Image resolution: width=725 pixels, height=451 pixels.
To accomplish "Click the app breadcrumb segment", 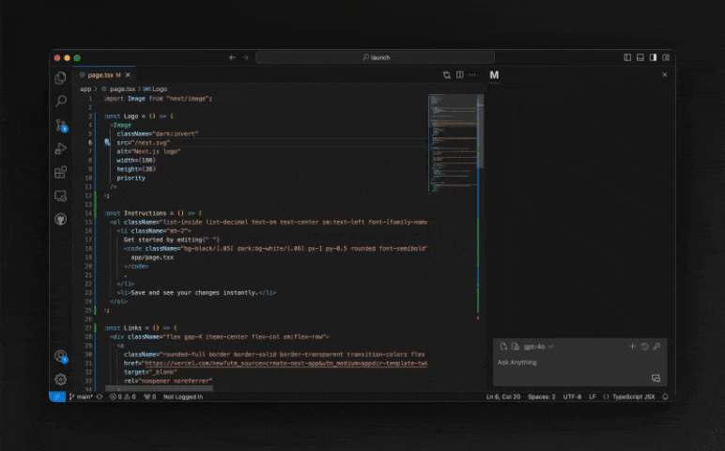I will pos(85,89).
